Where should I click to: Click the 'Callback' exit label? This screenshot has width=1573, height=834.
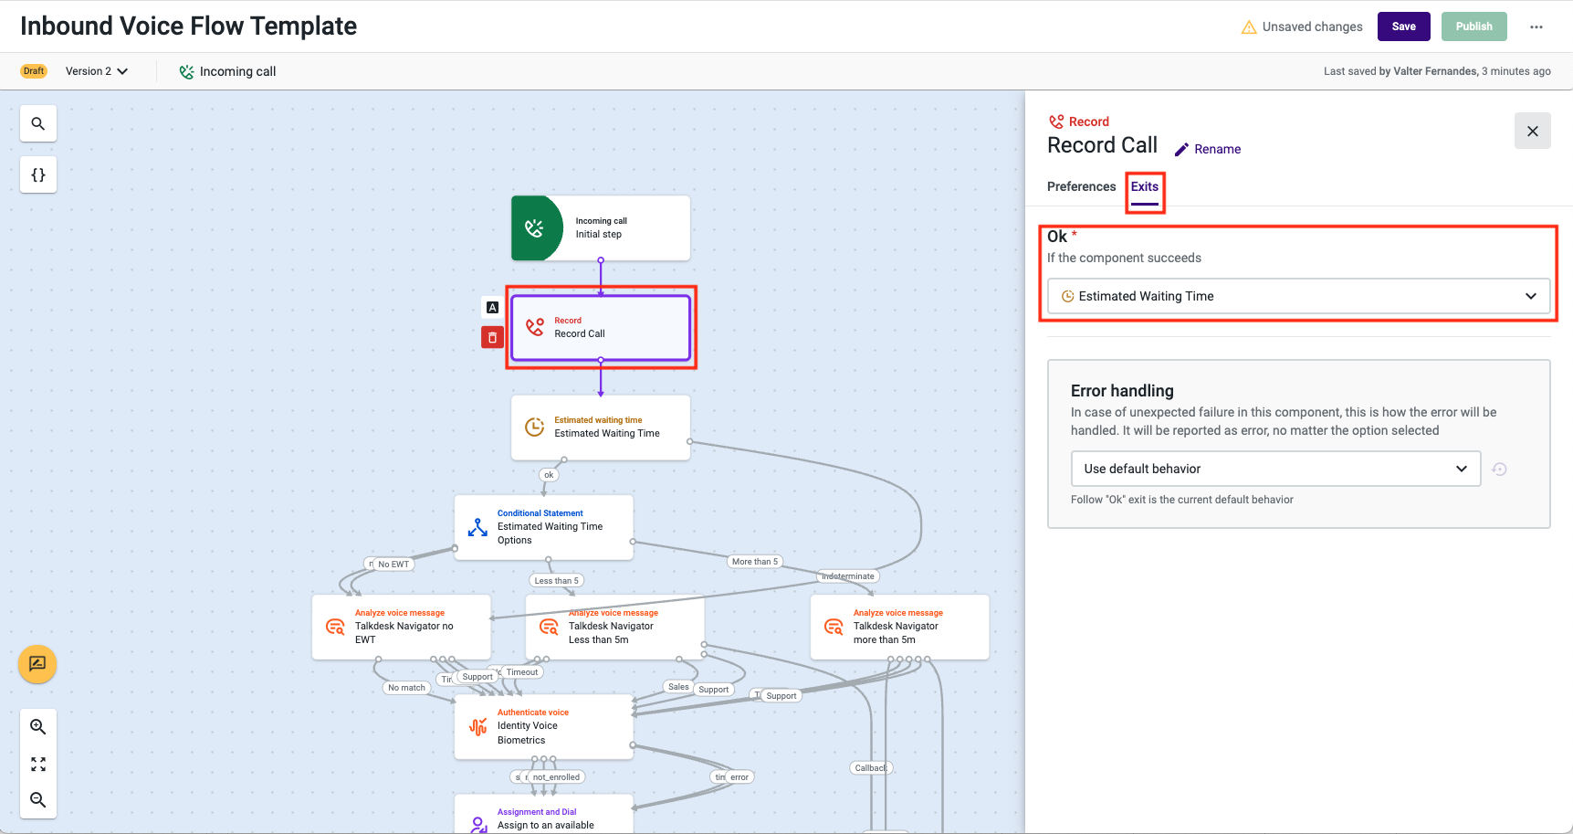click(871, 768)
